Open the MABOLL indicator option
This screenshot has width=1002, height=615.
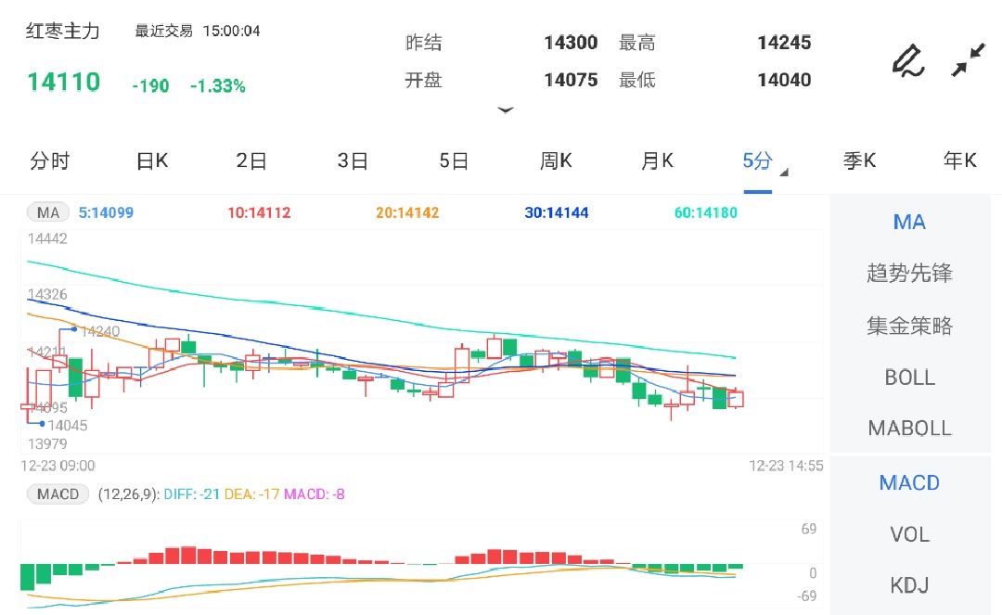[909, 428]
